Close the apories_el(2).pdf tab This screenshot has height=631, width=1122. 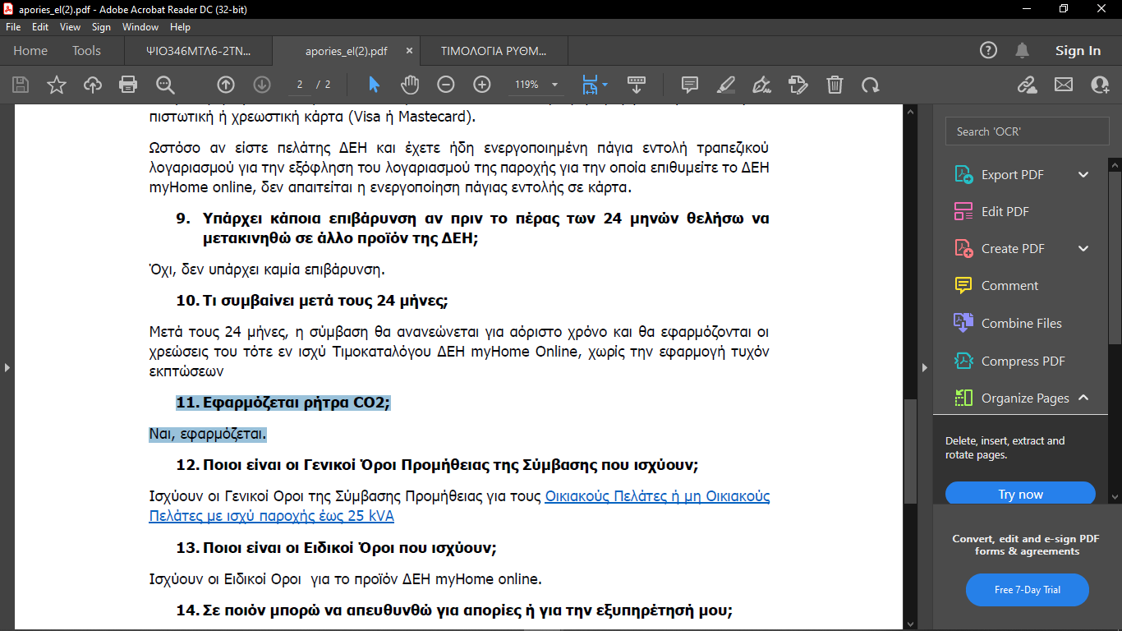tap(409, 51)
